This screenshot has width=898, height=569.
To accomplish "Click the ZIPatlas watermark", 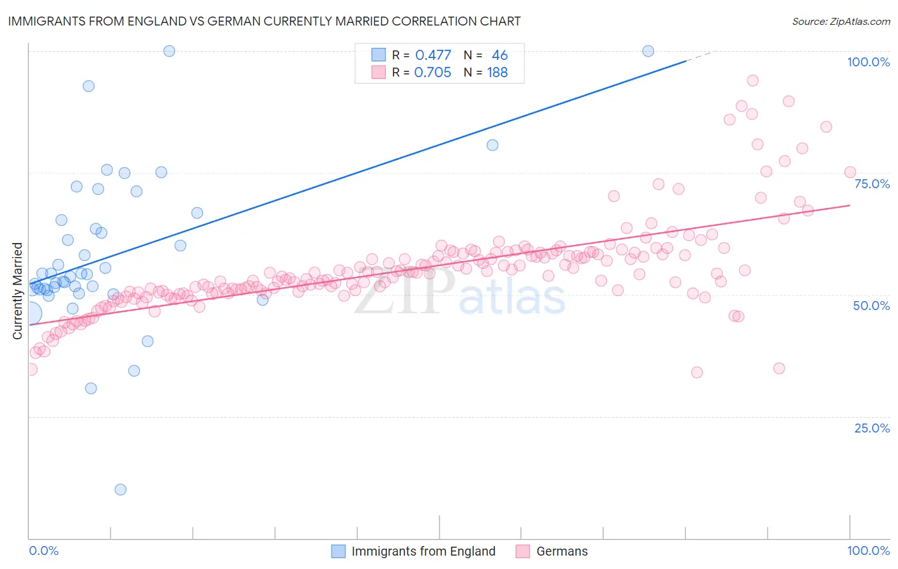I will (460, 293).
